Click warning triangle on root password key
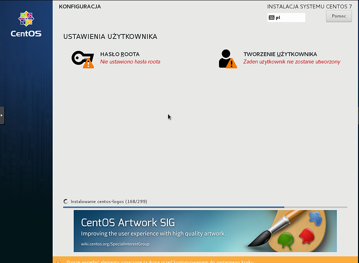The height and width of the screenshot is (263, 359). [88, 64]
